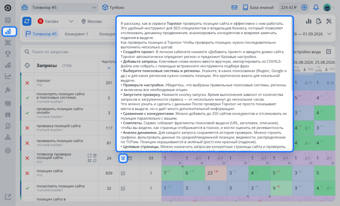Click the target crosshair column header icon
This screenshot has width=340, height=206.
pos(27,66)
